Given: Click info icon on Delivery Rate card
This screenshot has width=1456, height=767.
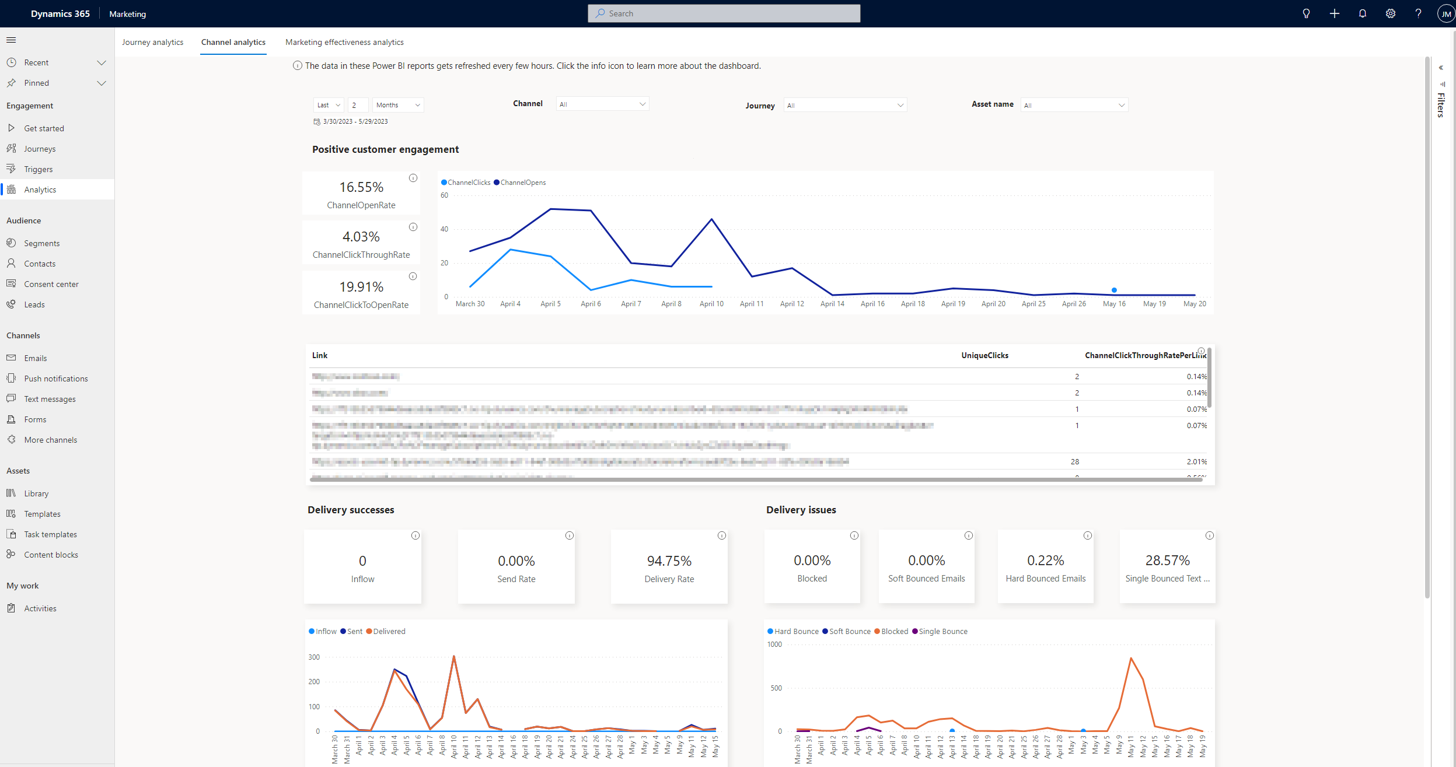Looking at the screenshot, I should (x=722, y=535).
